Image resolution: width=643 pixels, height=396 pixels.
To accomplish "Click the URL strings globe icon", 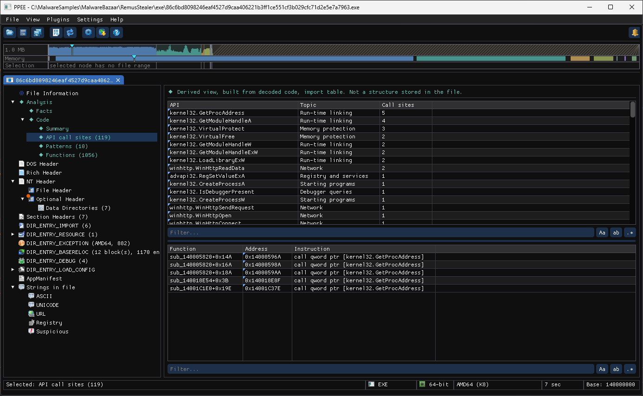I will click(x=31, y=314).
